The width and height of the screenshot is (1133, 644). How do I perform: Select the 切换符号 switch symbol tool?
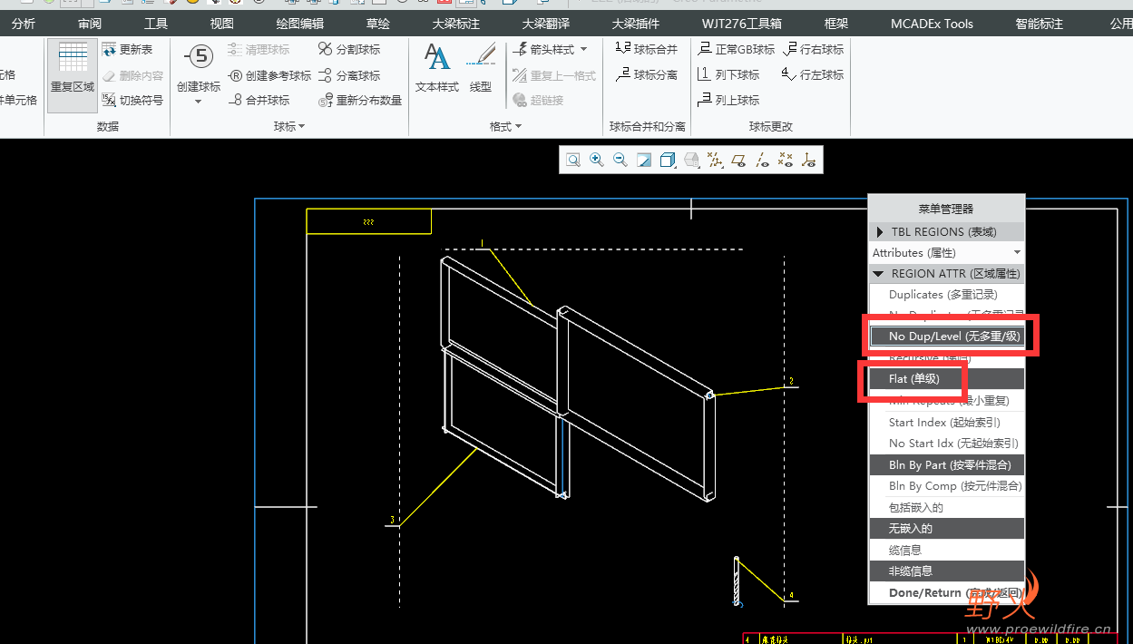(x=132, y=101)
